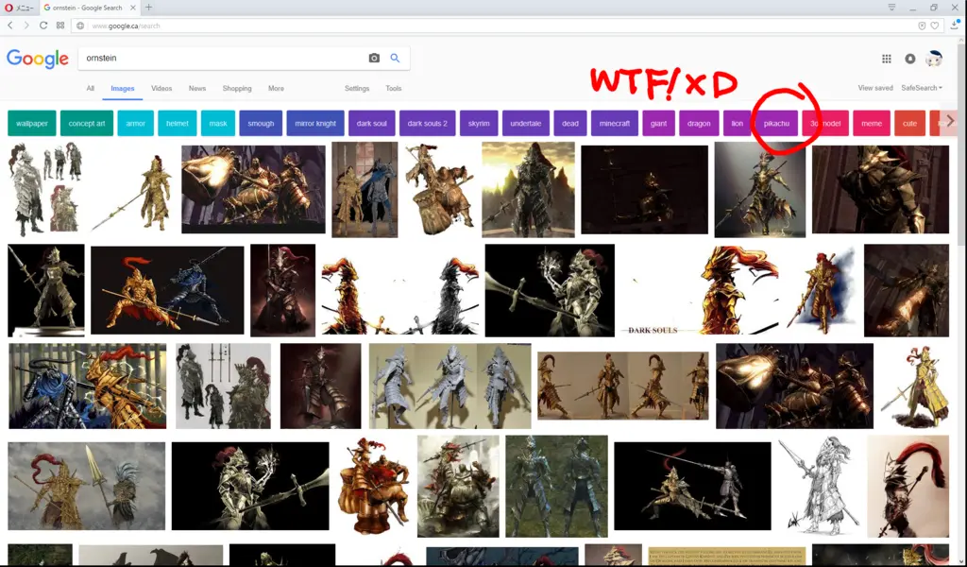The height and width of the screenshot is (567, 967).
Task: Open the Google account avatar
Action: [934, 59]
